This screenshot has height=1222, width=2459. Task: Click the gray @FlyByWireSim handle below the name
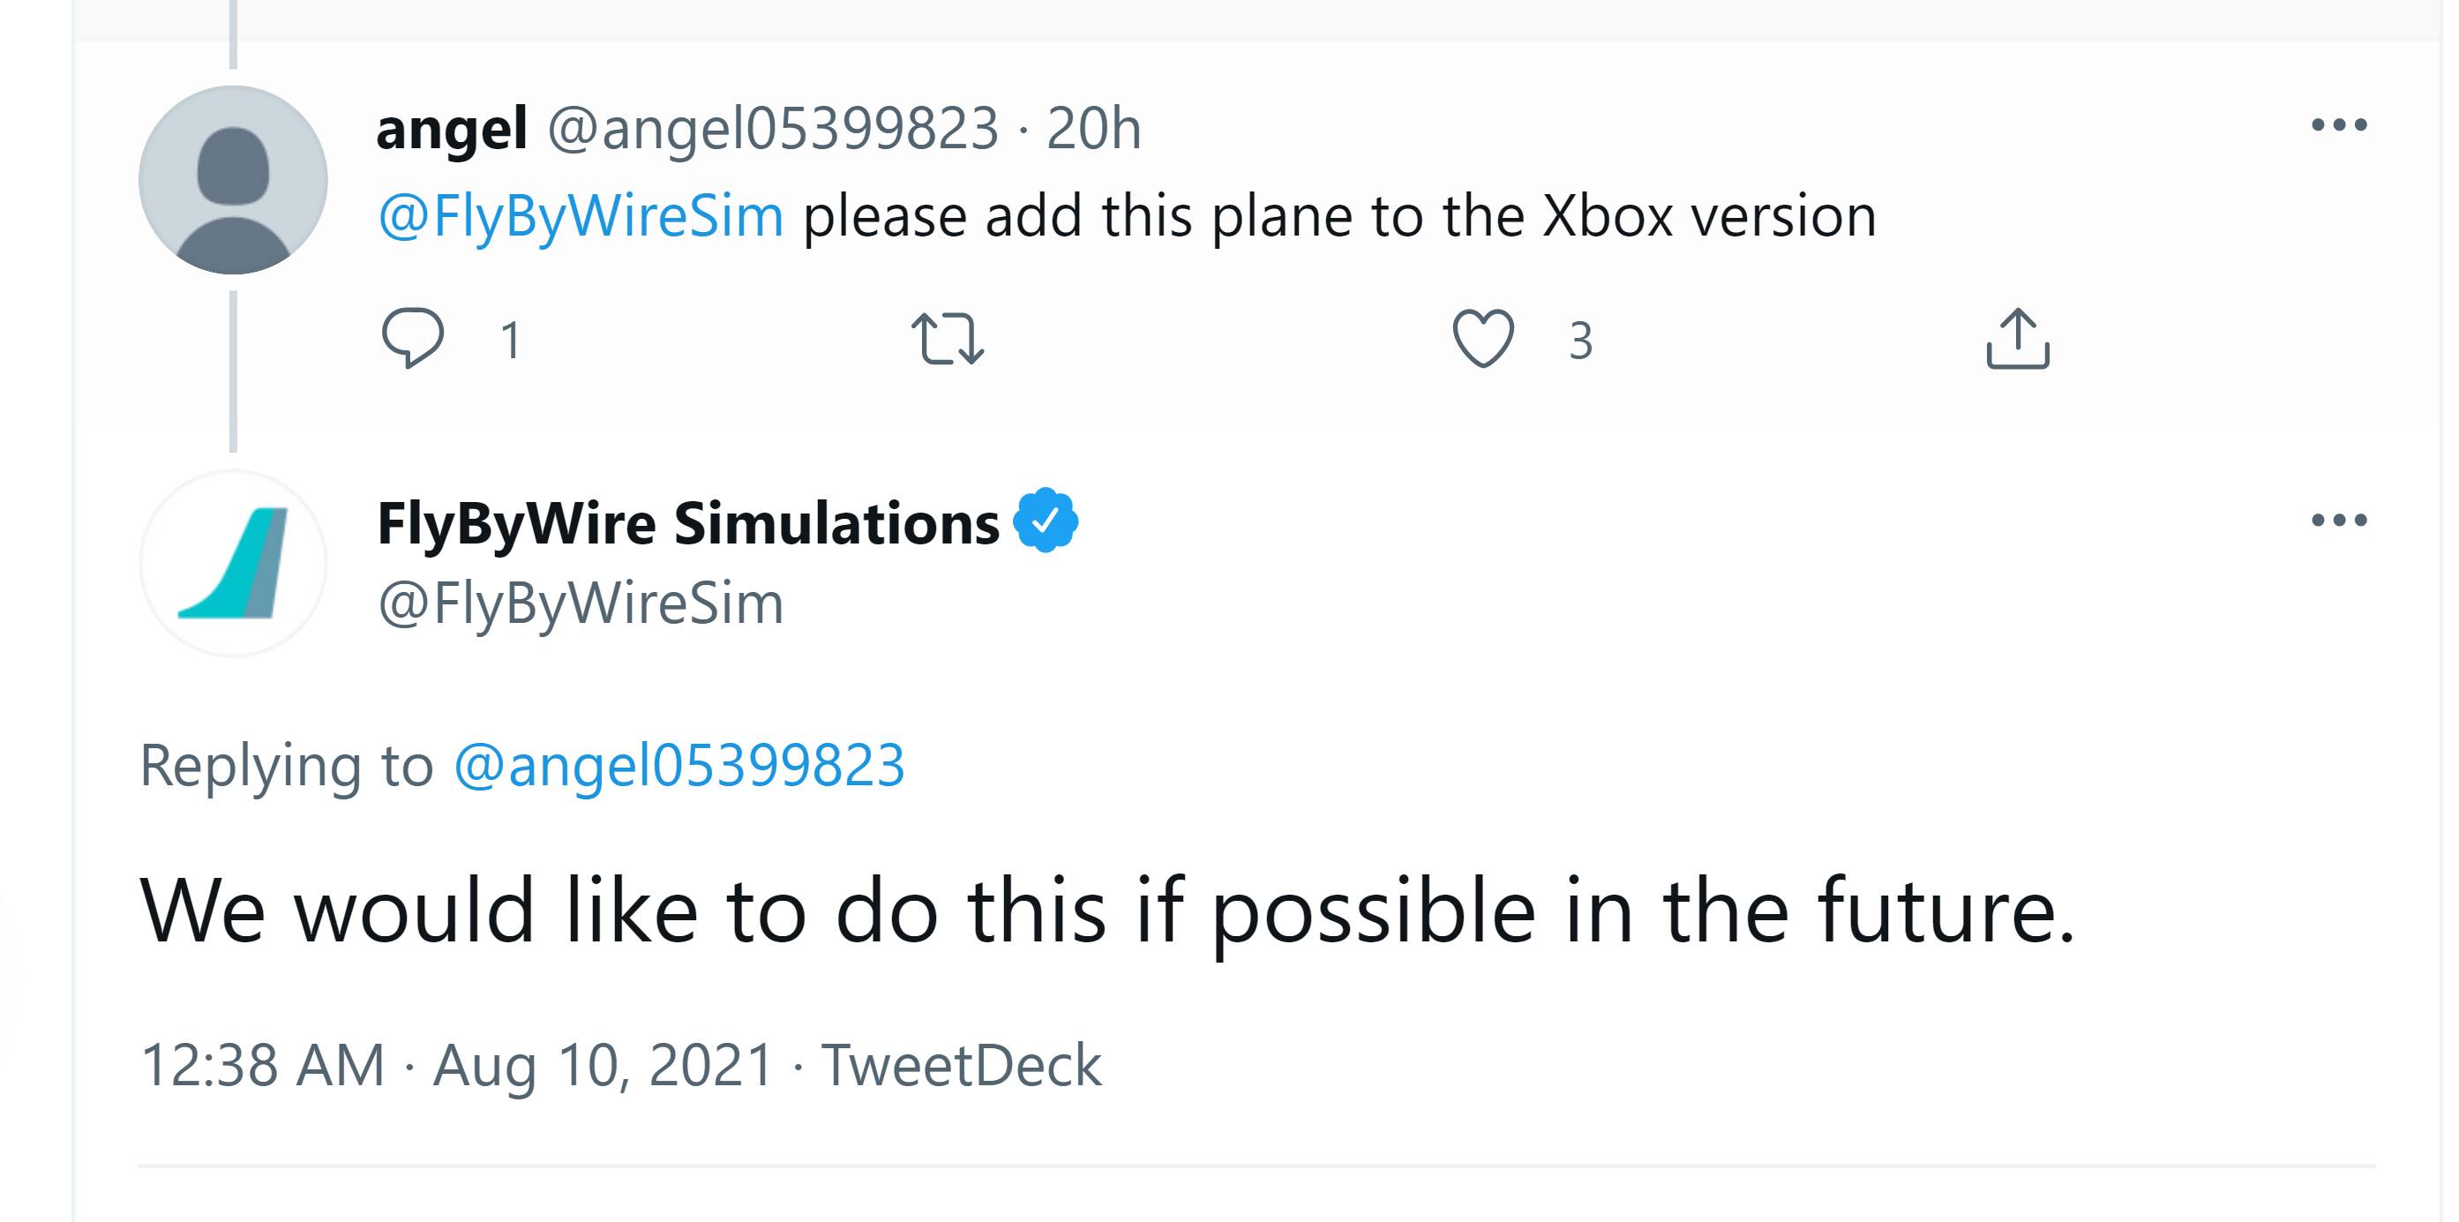pyautogui.click(x=581, y=604)
